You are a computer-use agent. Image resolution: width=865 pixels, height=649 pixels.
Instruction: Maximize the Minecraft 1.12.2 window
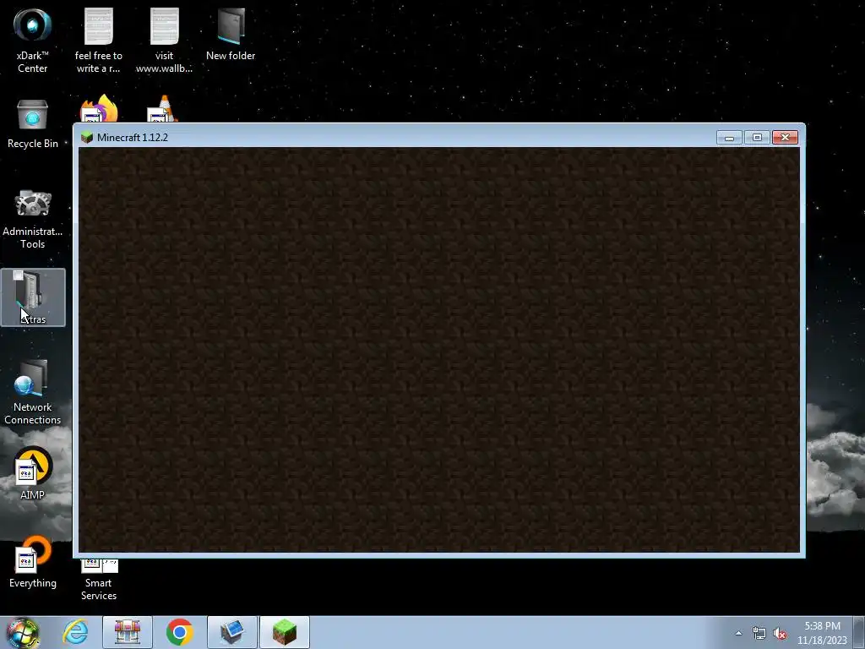pos(757,138)
